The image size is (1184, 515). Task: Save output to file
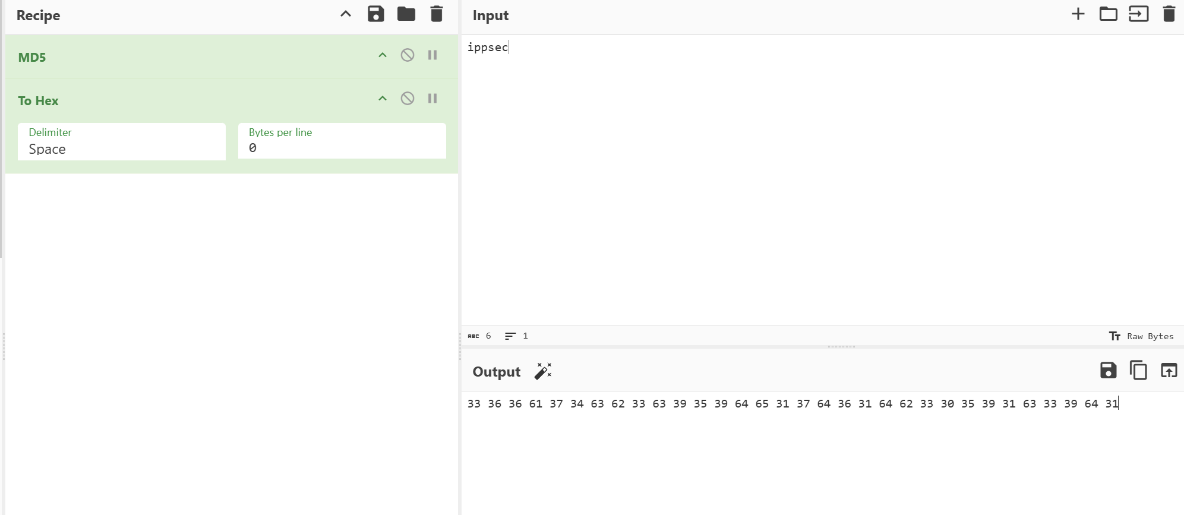[x=1109, y=371]
